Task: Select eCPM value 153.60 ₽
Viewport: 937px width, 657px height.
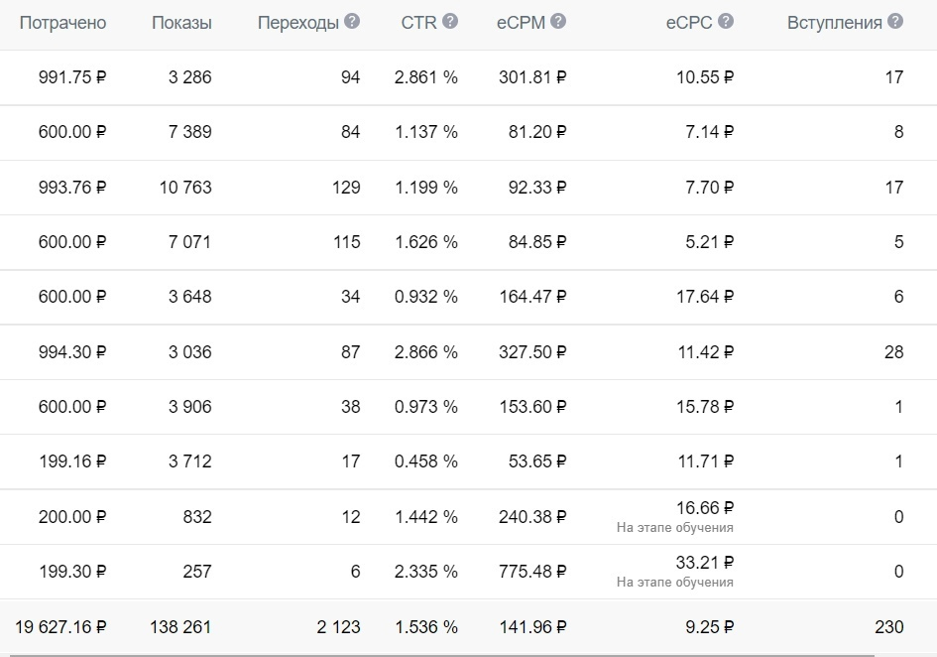Action: (532, 406)
